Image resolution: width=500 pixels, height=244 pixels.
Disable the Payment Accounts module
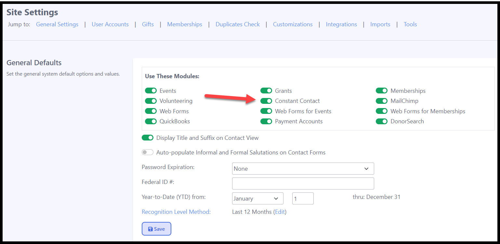click(266, 121)
